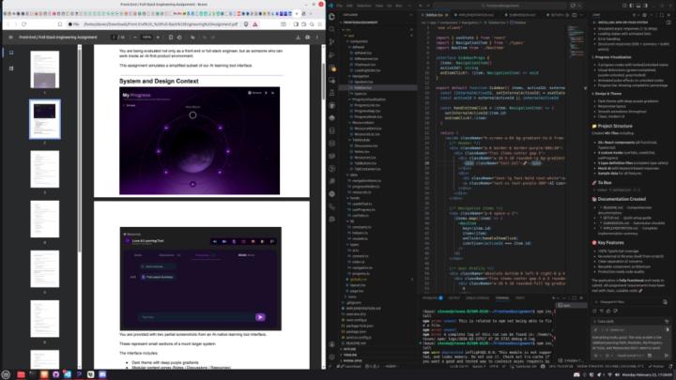Toggle the PDF thumbnail sidebar
This screenshot has height=380, width=676.
pyautogui.click(x=10, y=38)
